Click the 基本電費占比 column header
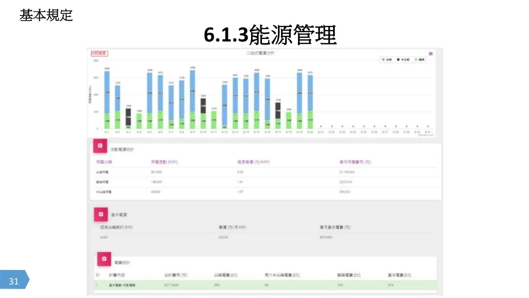This screenshot has height=298, width=529. pyautogui.click(x=399, y=275)
